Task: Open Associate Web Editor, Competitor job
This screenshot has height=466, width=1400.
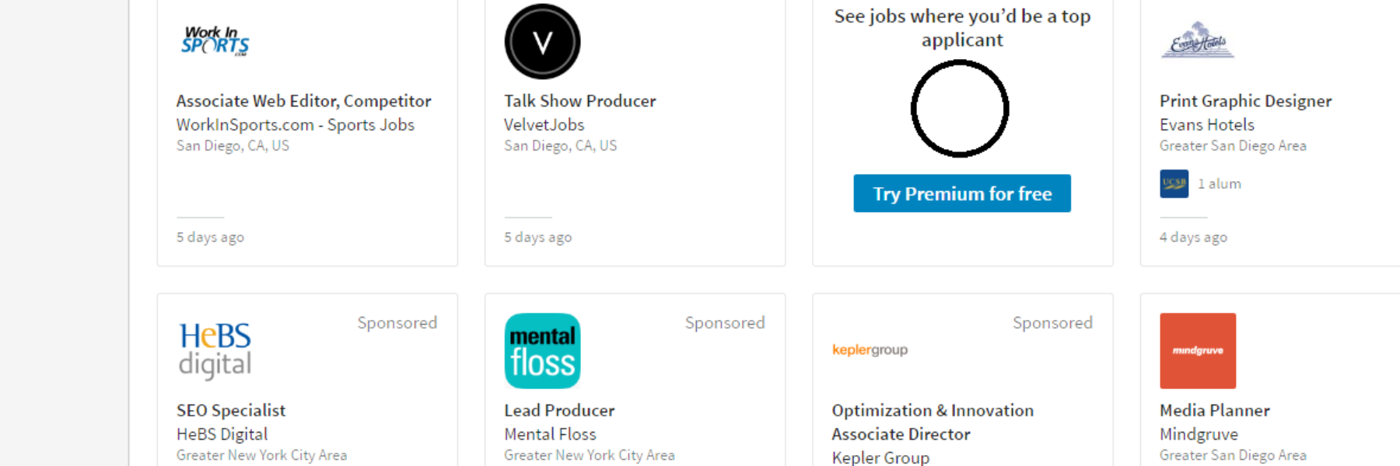Action: coord(303,101)
